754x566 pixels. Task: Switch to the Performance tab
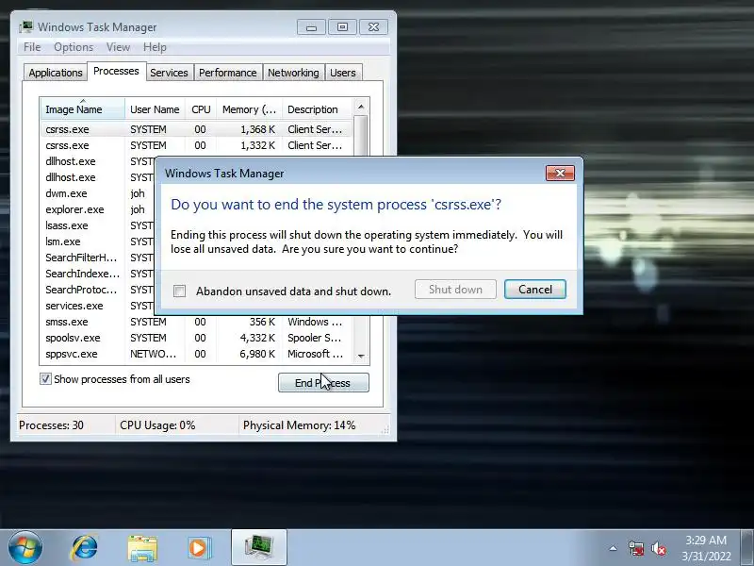click(x=227, y=73)
